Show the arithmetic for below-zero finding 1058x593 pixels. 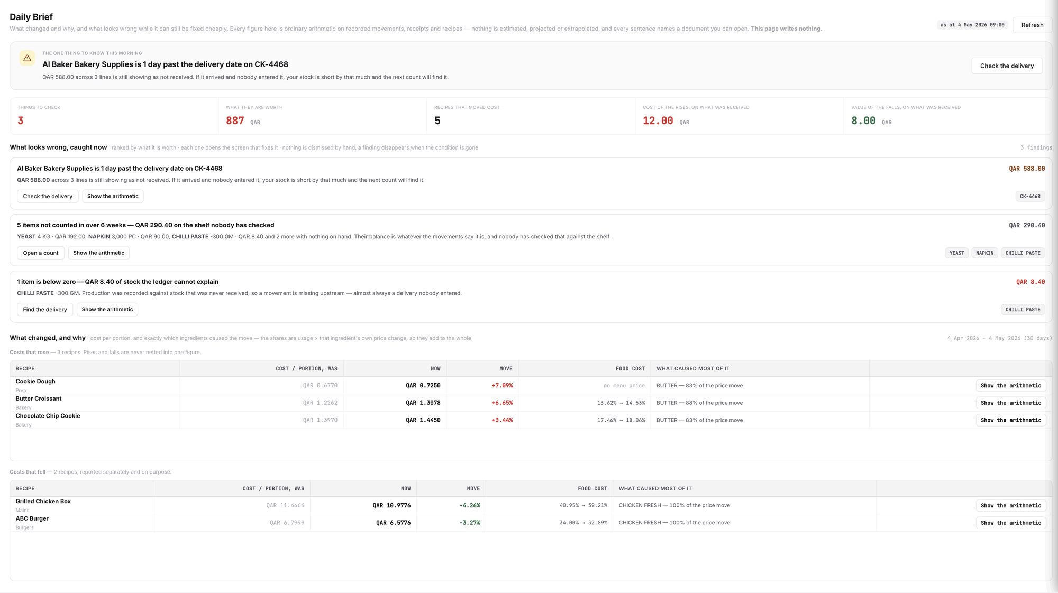pos(107,309)
